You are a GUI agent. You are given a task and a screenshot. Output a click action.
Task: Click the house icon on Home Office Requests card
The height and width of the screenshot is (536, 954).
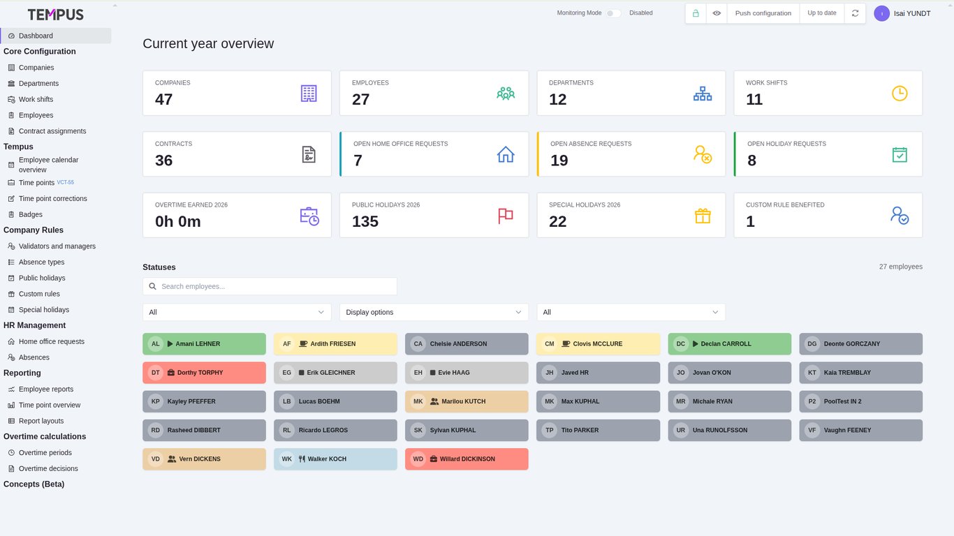(x=506, y=154)
